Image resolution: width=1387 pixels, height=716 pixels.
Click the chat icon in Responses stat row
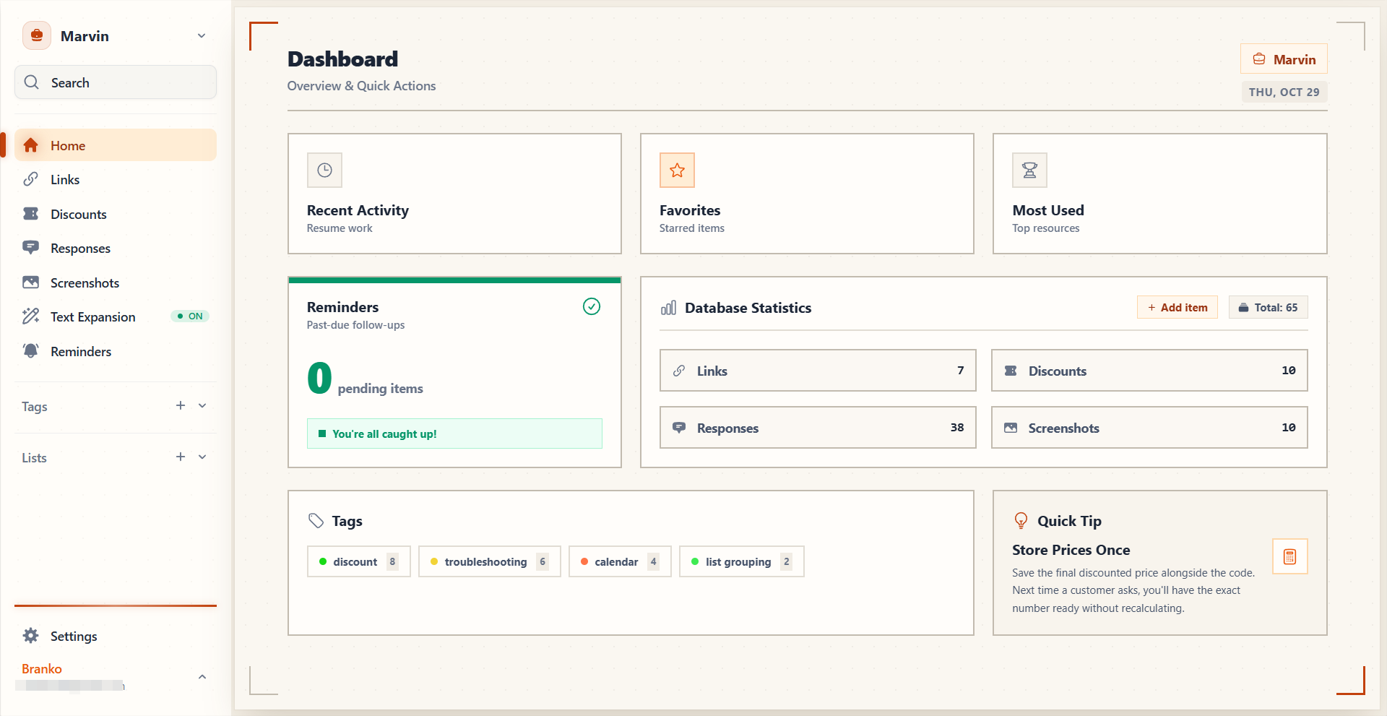coord(679,428)
